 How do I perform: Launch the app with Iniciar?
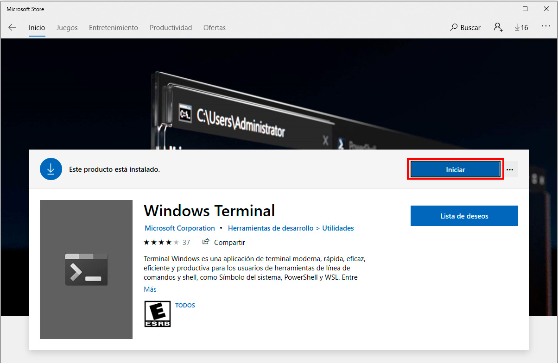pyautogui.click(x=456, y=169)
